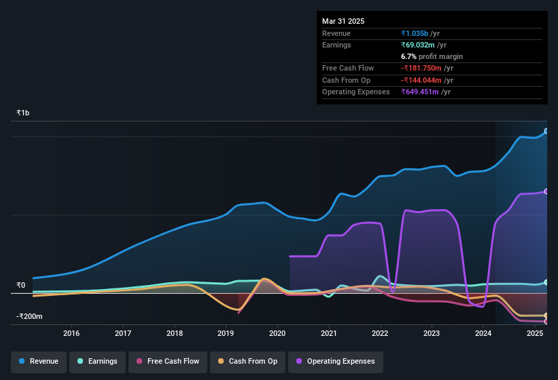The width and height of the screenshot is (558, 380).
Task: Toggle the Operating Expenses legend button
Action: (x=336, y=362)
